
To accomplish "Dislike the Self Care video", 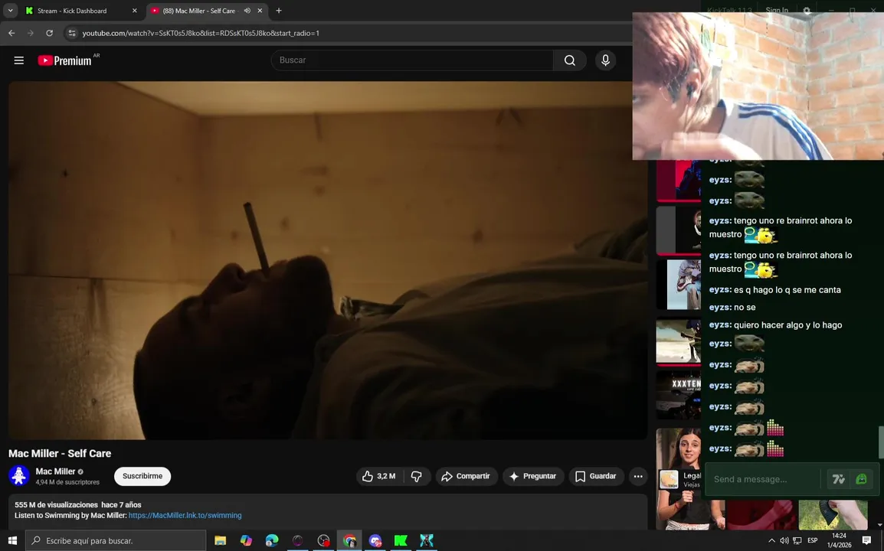I will pyautogui.click(x=416, y=476).
